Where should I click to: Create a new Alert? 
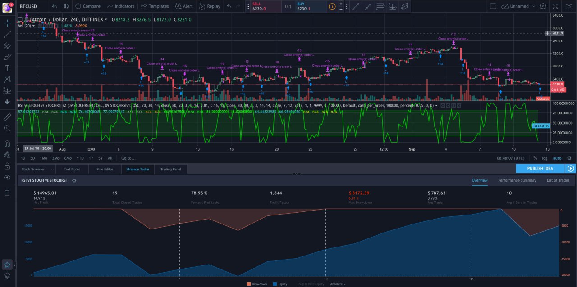(184, 6)
